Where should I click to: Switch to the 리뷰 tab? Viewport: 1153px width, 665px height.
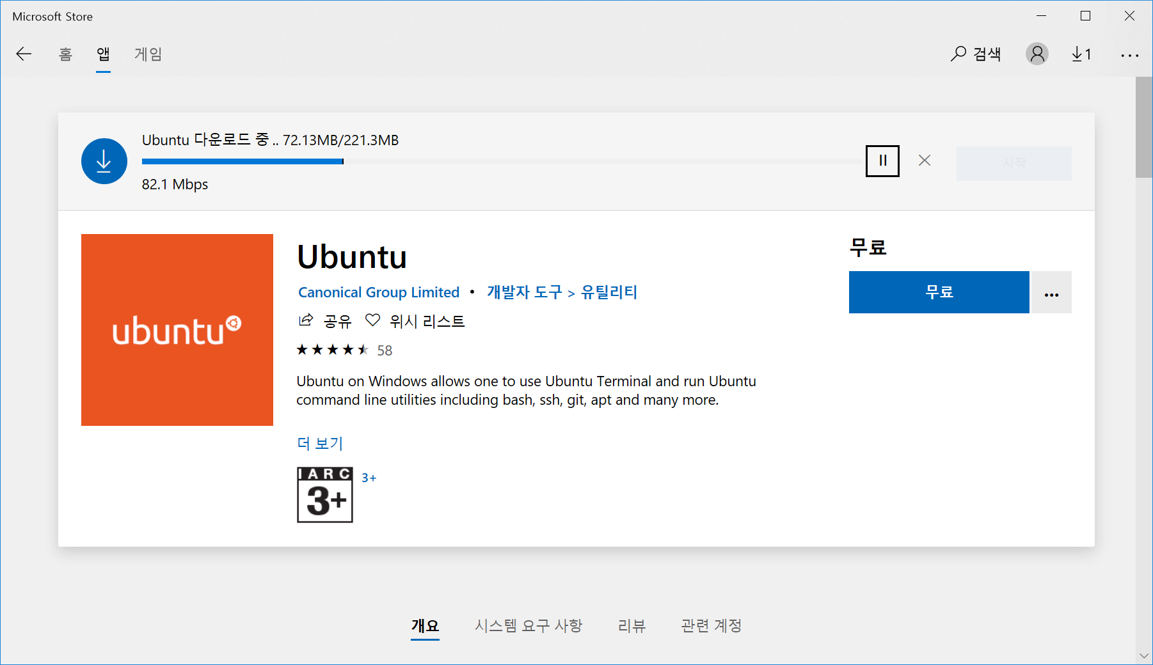pyautogui.click(x=632, y=625)
